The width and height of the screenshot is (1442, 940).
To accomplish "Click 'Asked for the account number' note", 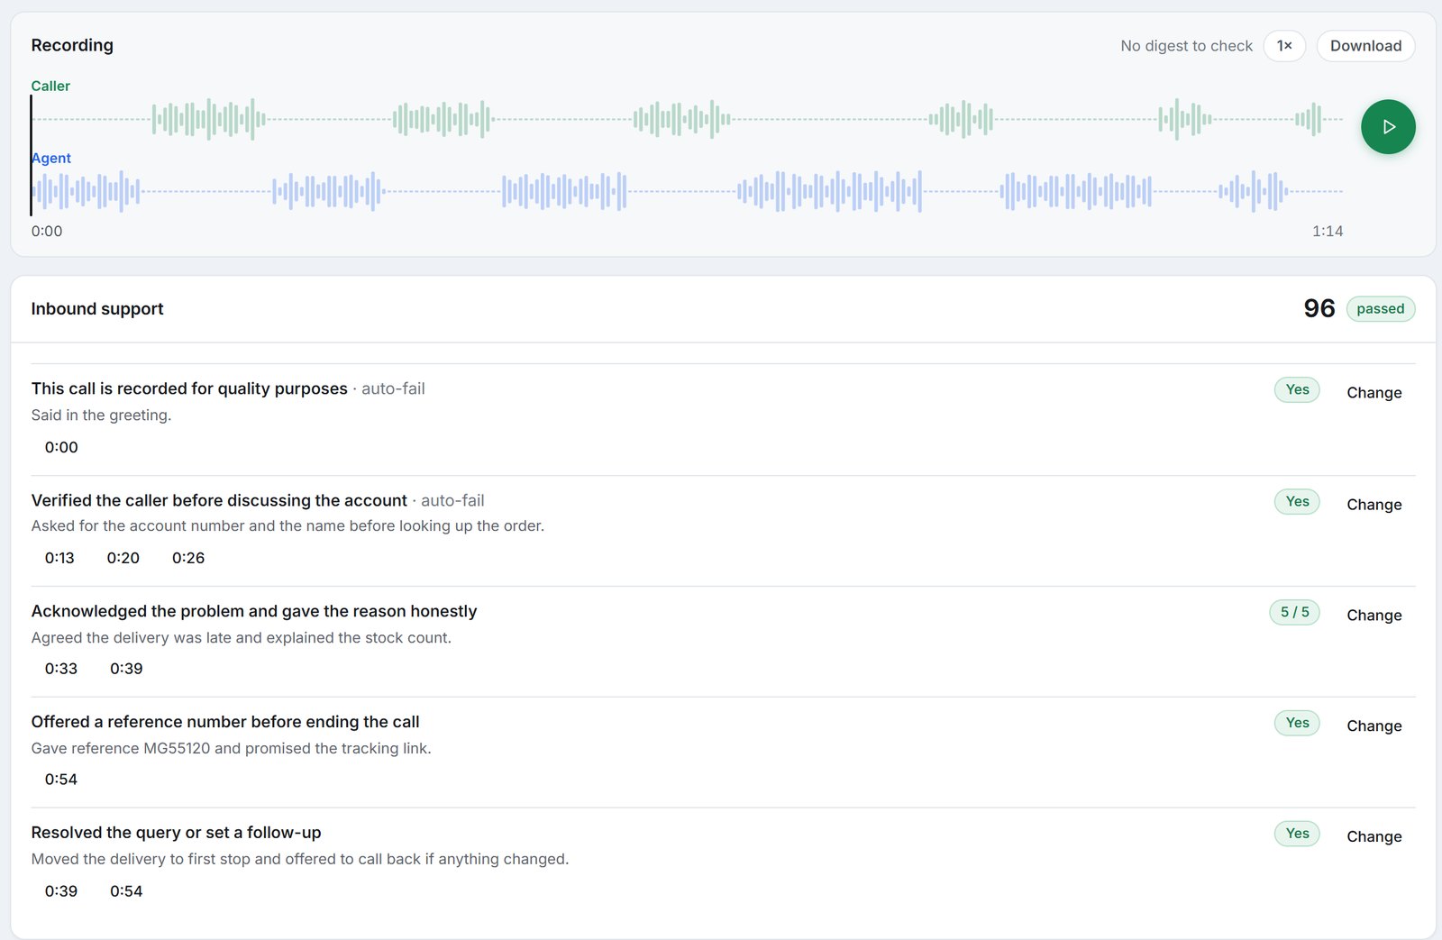I will pyautogui.click(x=287, y=525).
